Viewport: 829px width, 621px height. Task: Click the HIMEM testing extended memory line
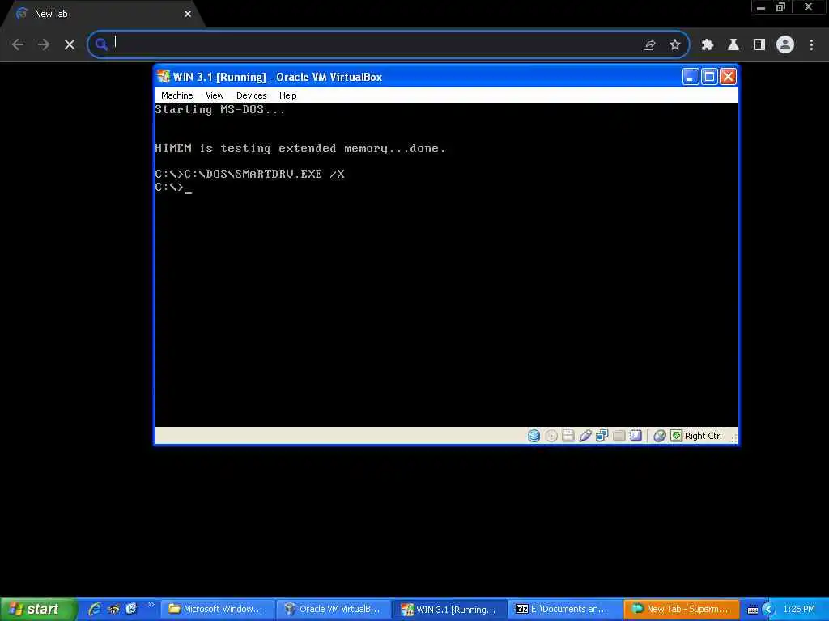click(300, 149)
